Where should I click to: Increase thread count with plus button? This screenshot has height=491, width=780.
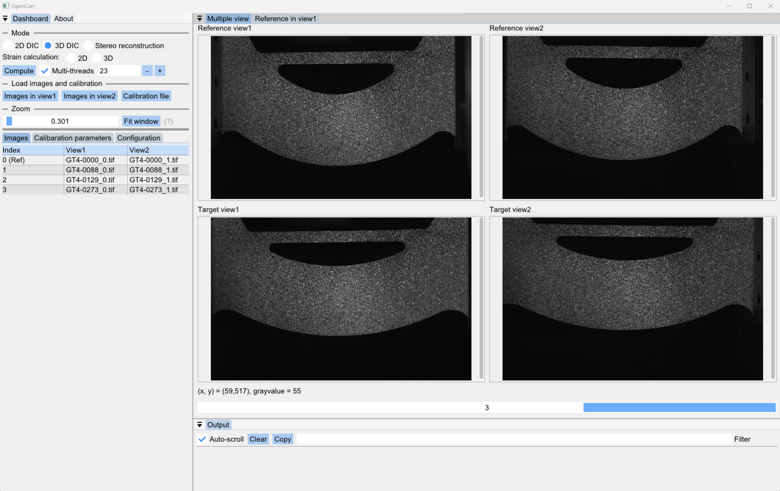click(160, 70)
